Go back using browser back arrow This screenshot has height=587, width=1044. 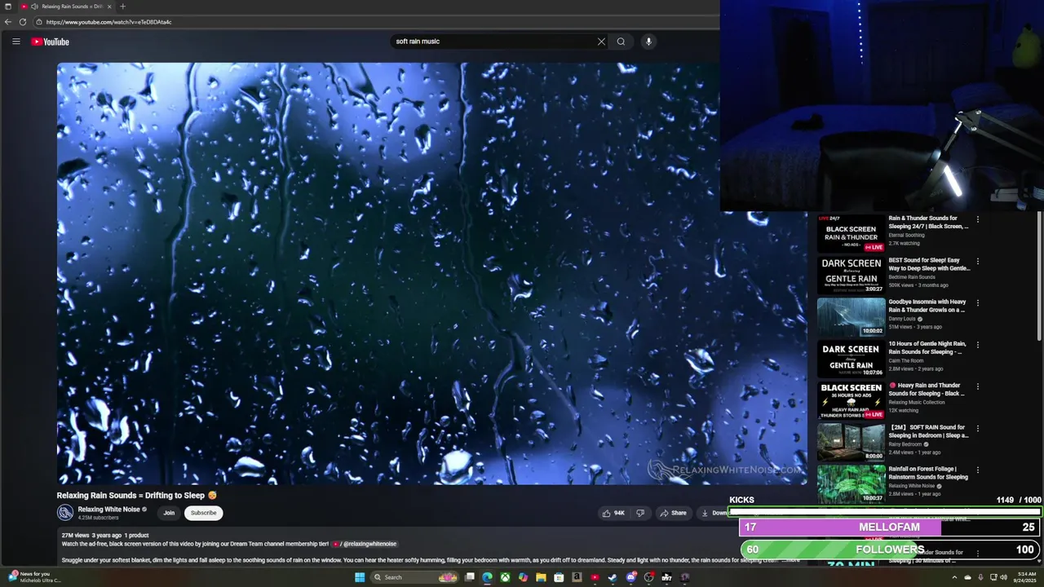point(8,22)
